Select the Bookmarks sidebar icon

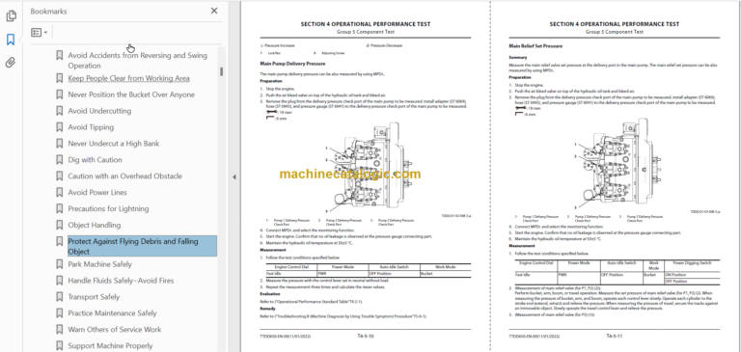tap(11, 40)
